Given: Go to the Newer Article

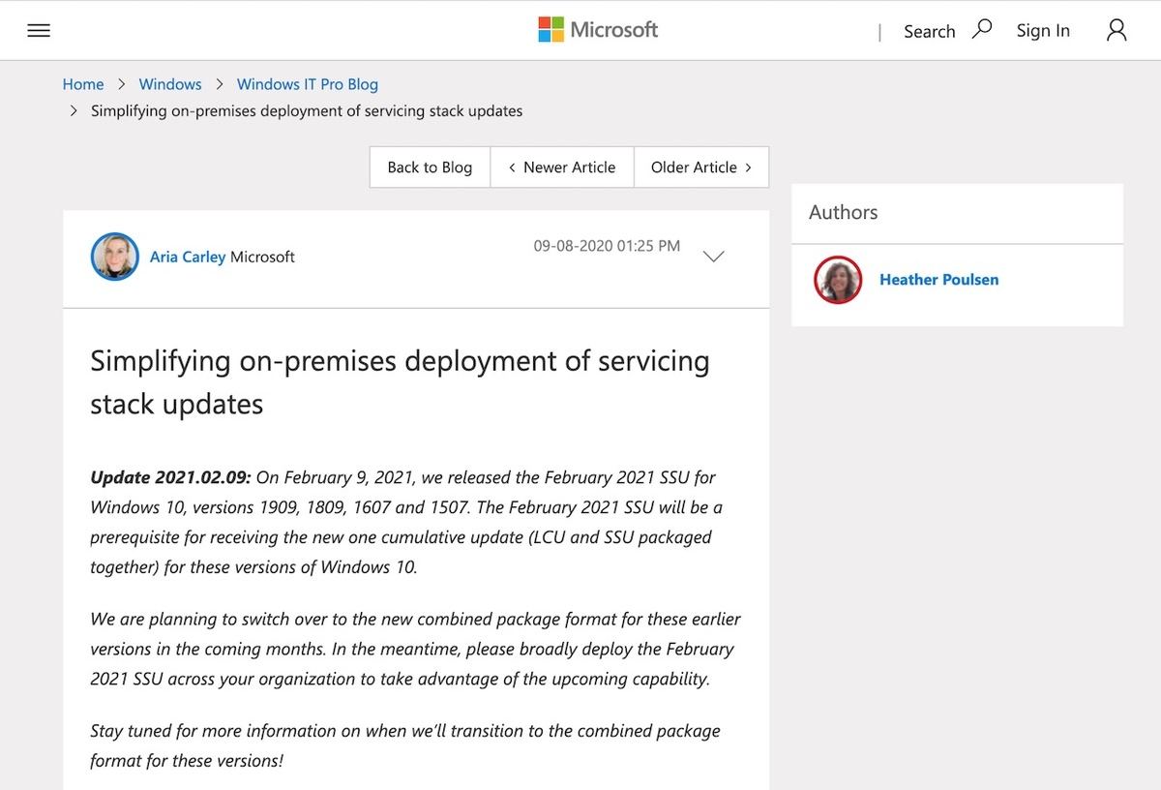Looking at the screenshot, I should point(562,167).
